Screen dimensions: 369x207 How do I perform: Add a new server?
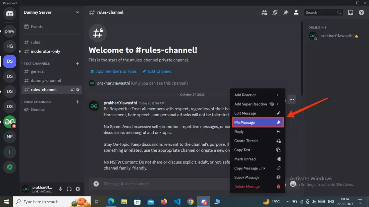click(x=10, y=152)
